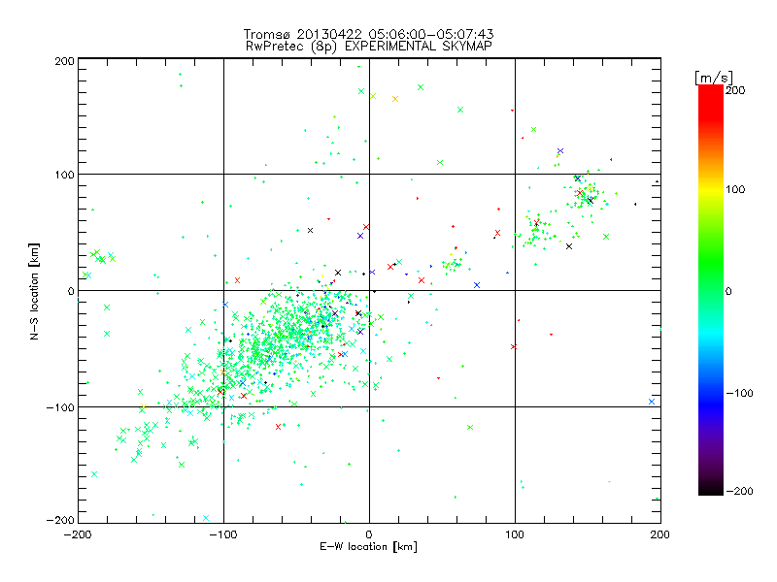Click the title line 'Tromsø 20130422 05:06:00-05:07:43'

point(368,34)
